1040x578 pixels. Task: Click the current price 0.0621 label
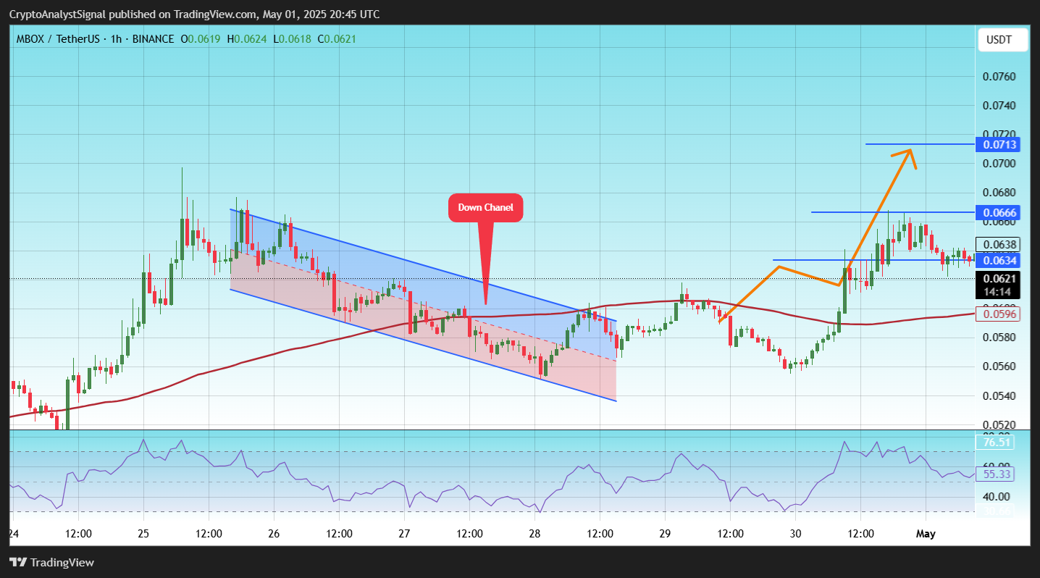(1000, 278)
